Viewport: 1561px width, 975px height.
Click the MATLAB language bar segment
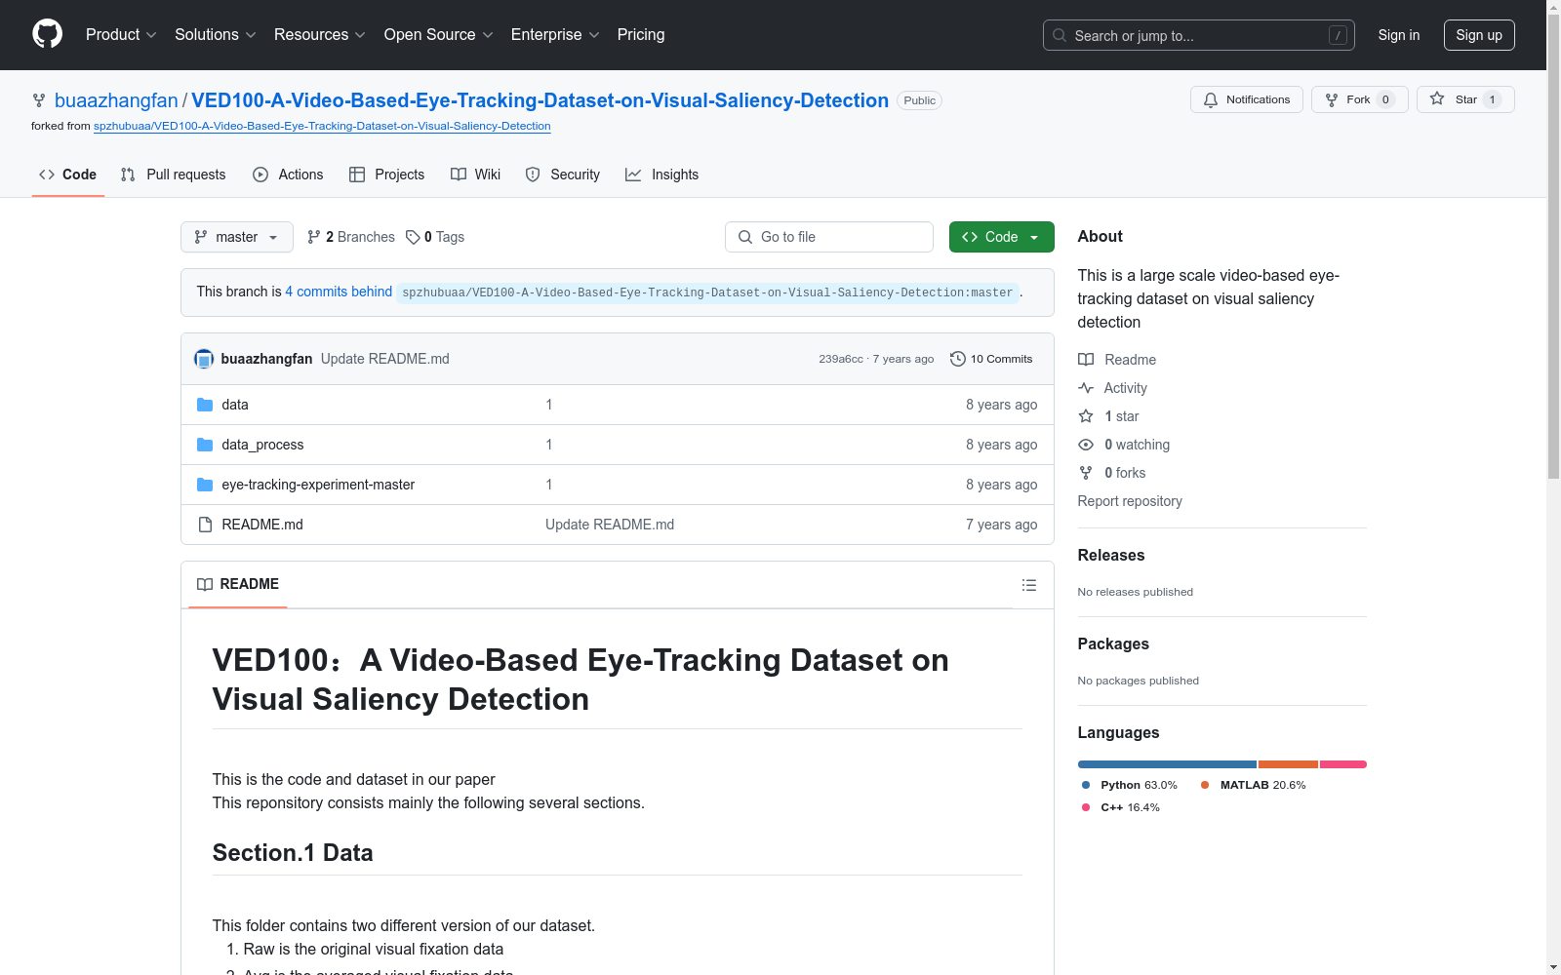click(1288, 764)
